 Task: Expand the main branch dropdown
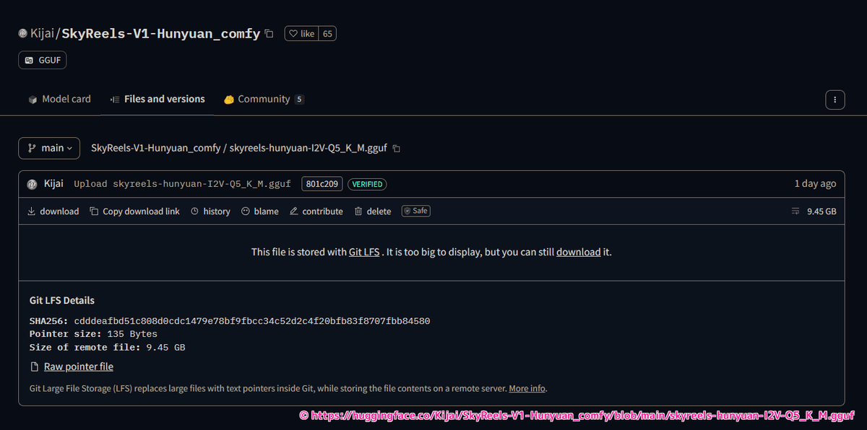click(x=49, y=148)
